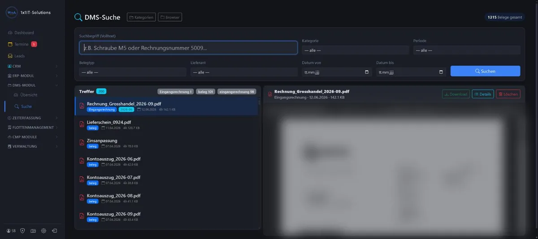This screenshot has width=538, height=239.
Task: Select Rechnung_Grosshandel_2026-09.pdf in results list
Action: coord(167,106)
